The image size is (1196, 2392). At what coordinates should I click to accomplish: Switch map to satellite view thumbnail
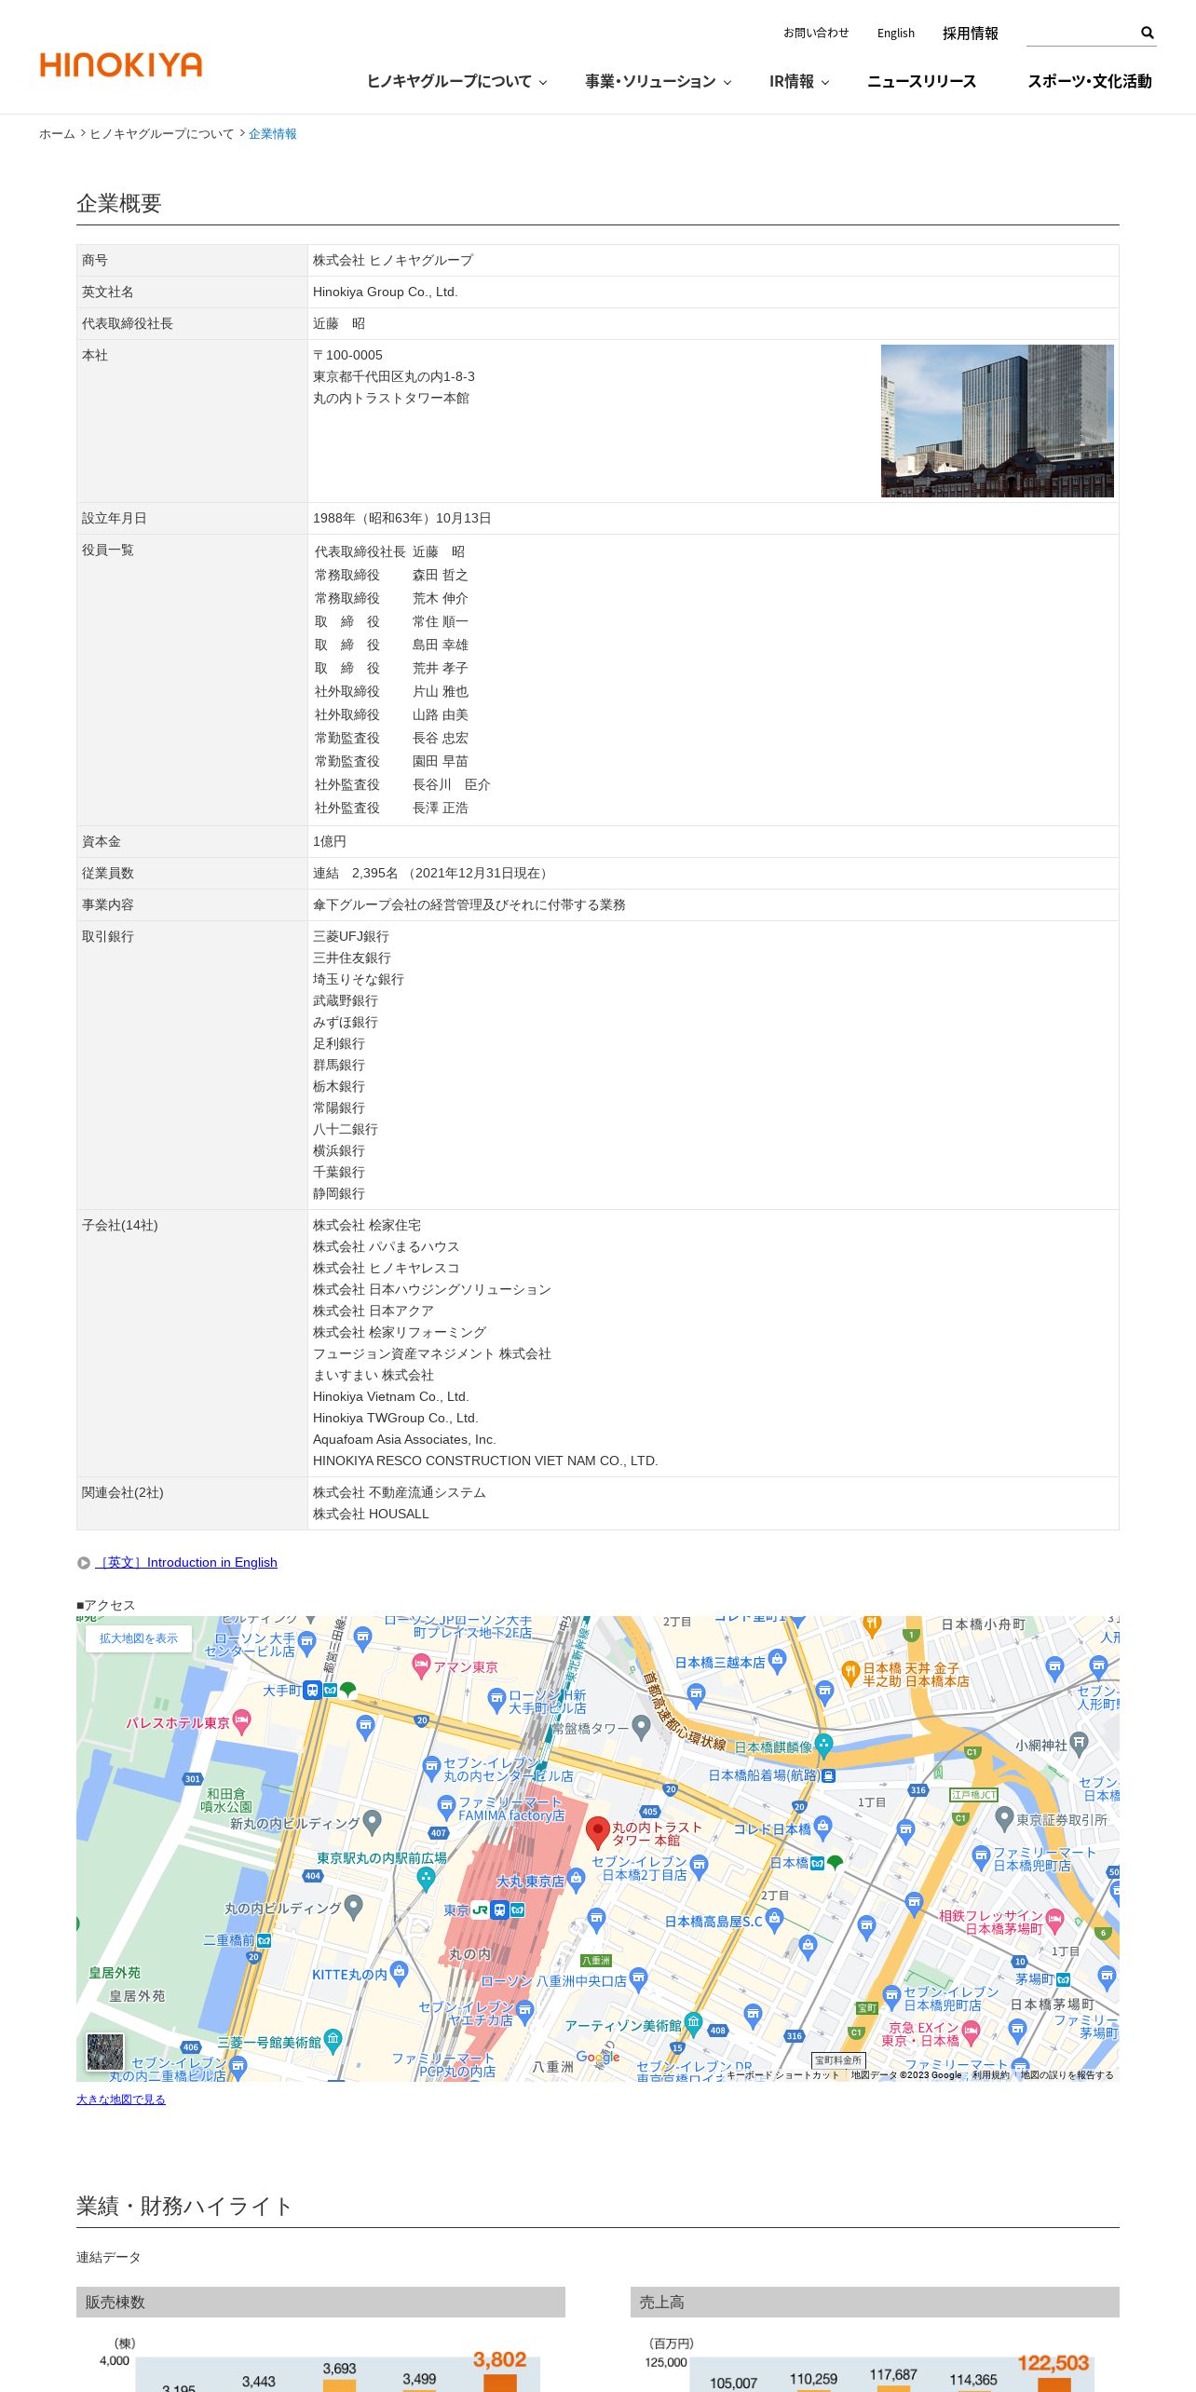pos(105,2052)
